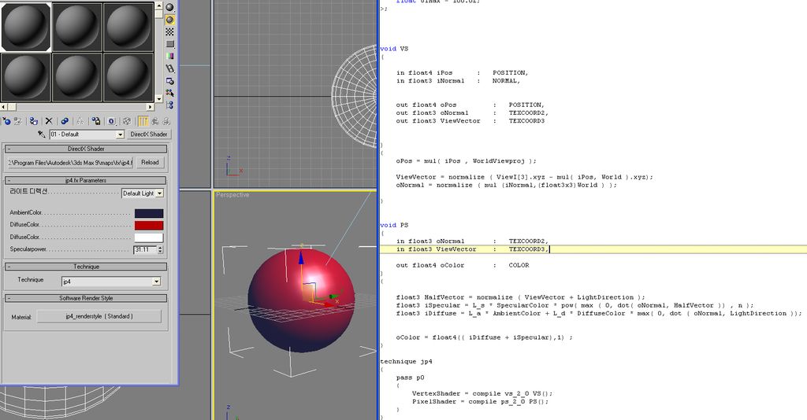This screenshot has width=807, height=420.
Task: Open the Sample UV Tiling flyout
Action: [x=169, y=44]
